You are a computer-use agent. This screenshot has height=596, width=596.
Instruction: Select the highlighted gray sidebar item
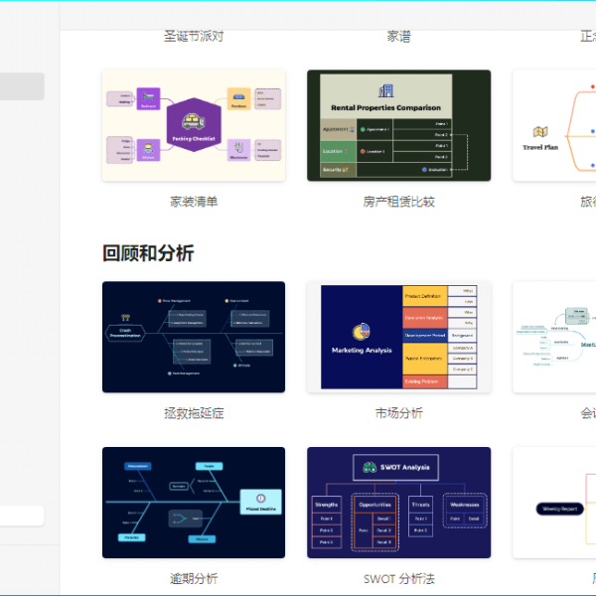(22, 86)
